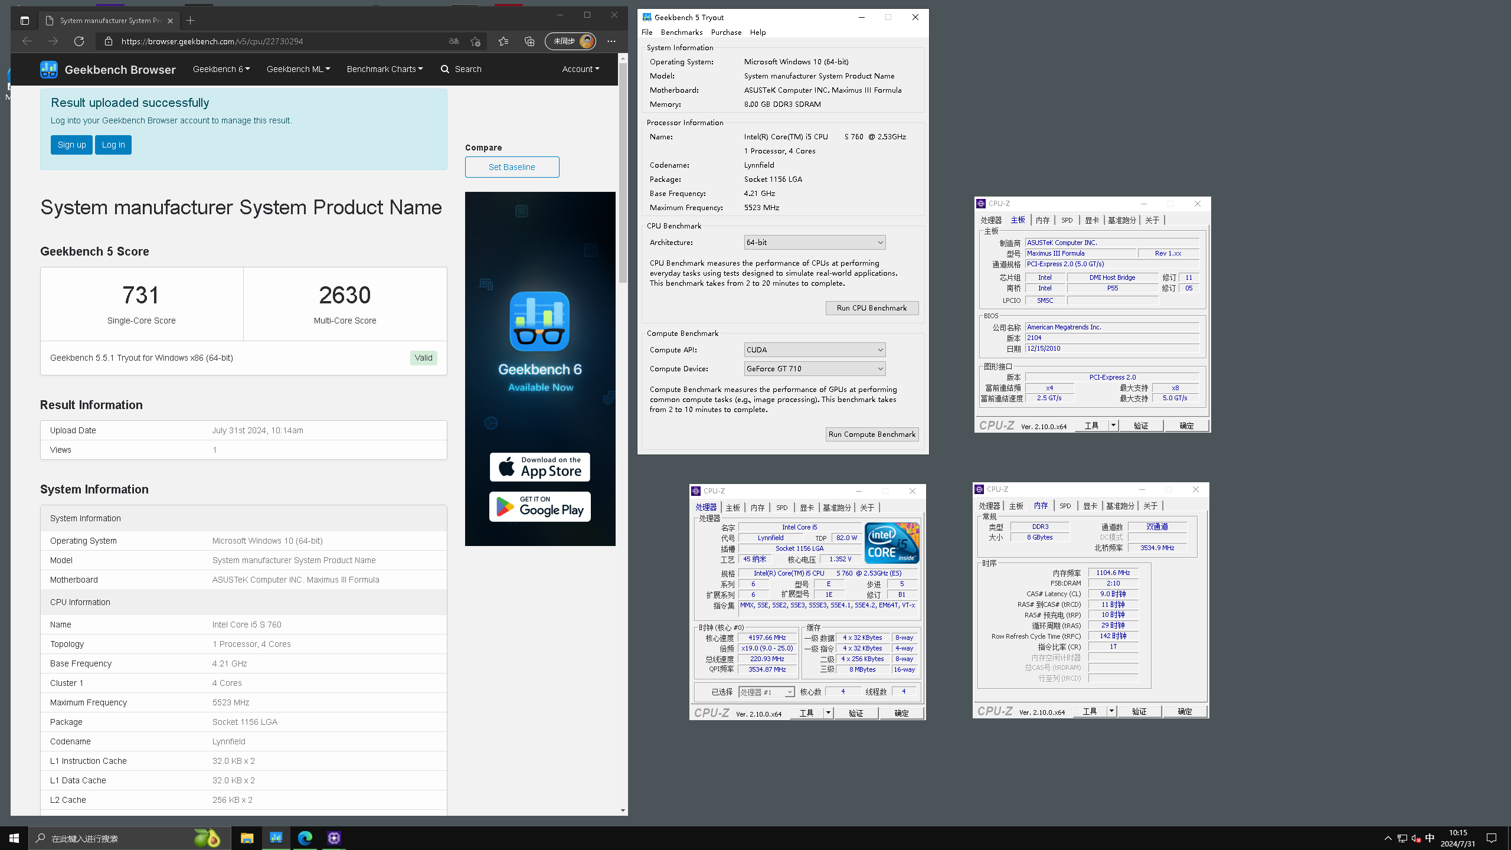Click the Valid badge on result

coord(423,358)
